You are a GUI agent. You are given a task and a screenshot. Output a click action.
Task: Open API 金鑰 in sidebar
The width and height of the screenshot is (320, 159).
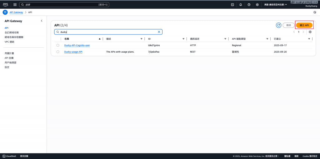pos(9,58)
